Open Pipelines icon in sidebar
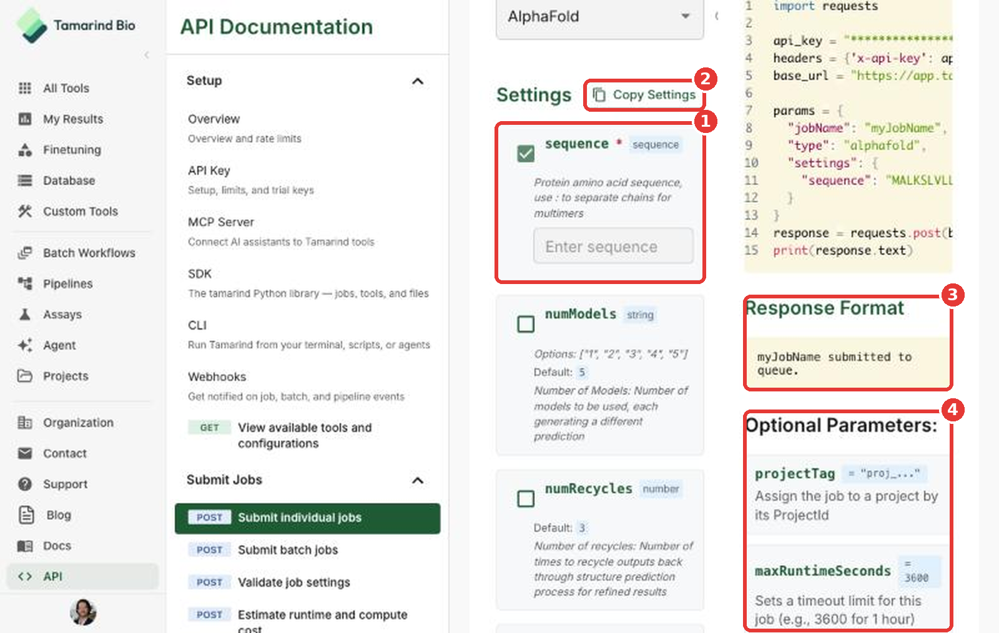 coord(25,283)
